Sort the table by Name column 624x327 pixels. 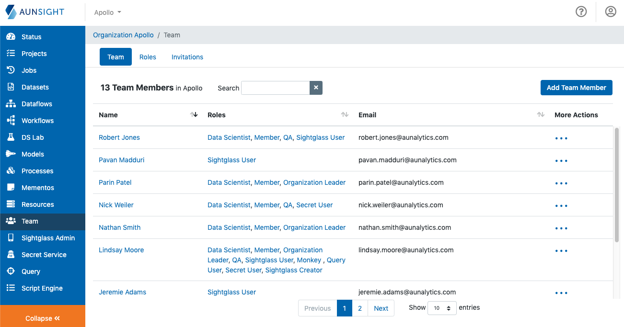(x=194, y=115)
